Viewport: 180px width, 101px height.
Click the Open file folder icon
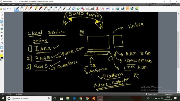(x=1, y=9)
